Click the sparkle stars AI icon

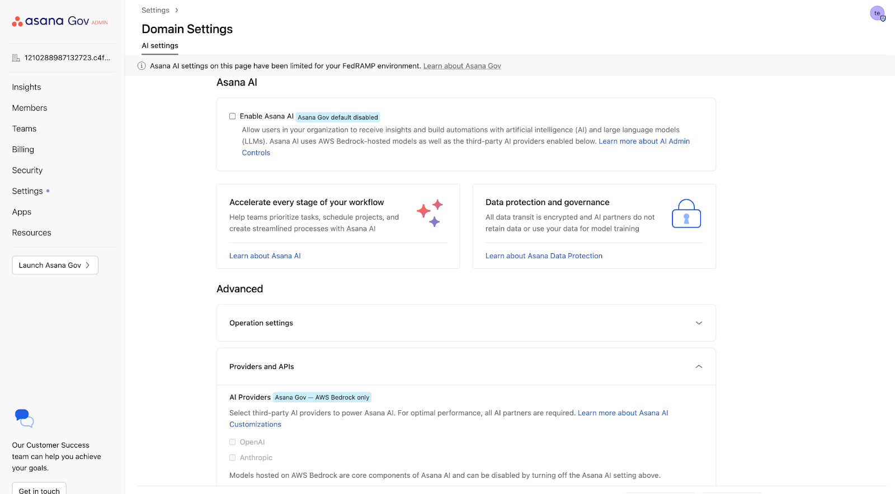pos(430,213)
